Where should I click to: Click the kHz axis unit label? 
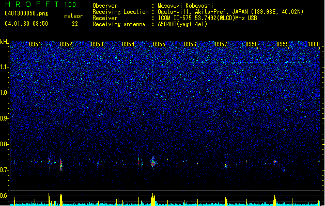5,42
